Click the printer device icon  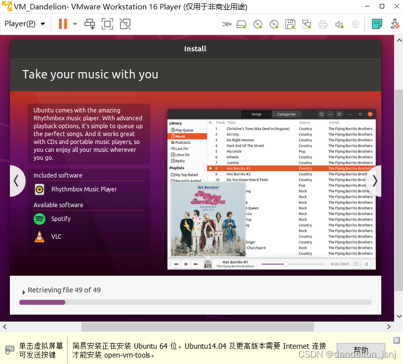323,24
